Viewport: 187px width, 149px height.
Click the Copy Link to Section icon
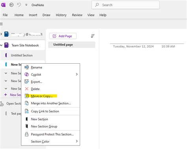27,111
